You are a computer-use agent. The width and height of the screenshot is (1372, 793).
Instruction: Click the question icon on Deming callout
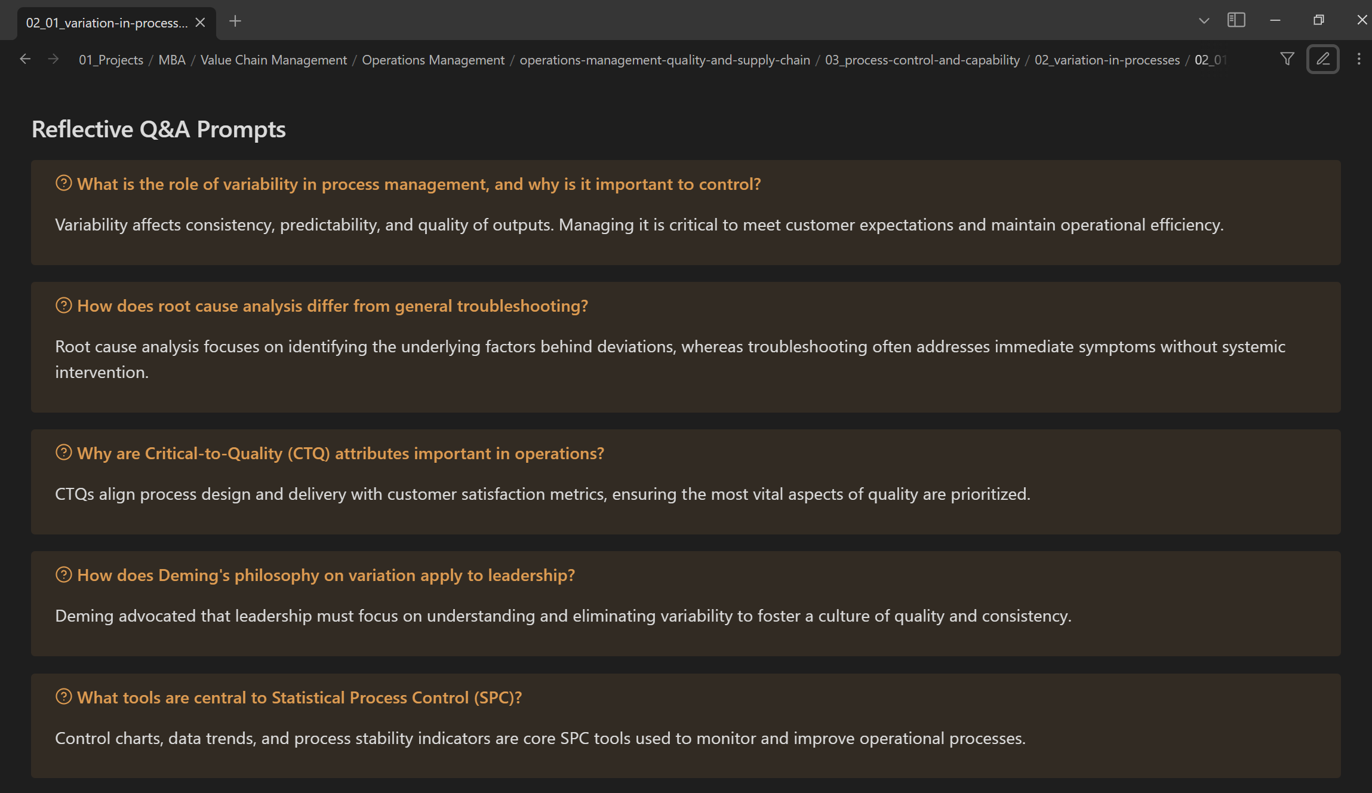click(x=63, y=574)
